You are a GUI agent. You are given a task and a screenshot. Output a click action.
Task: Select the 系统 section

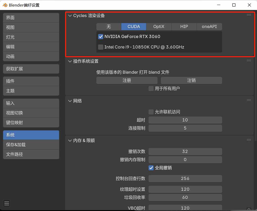pyautogui.click(x=31, y=135)
